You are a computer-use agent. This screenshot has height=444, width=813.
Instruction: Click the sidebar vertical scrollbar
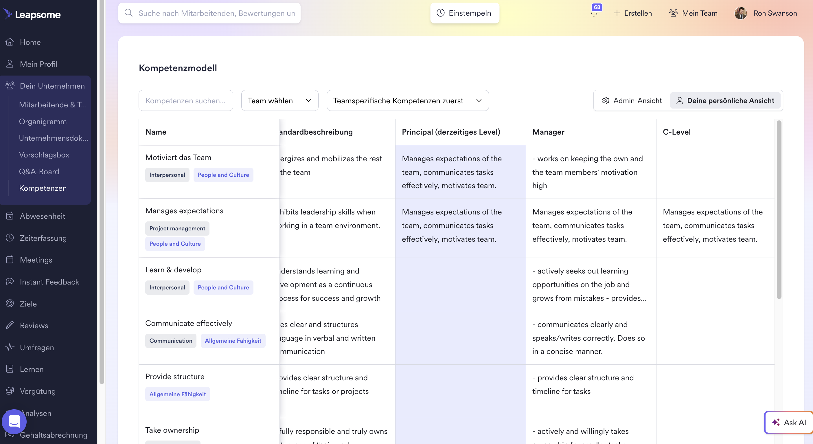102,192
